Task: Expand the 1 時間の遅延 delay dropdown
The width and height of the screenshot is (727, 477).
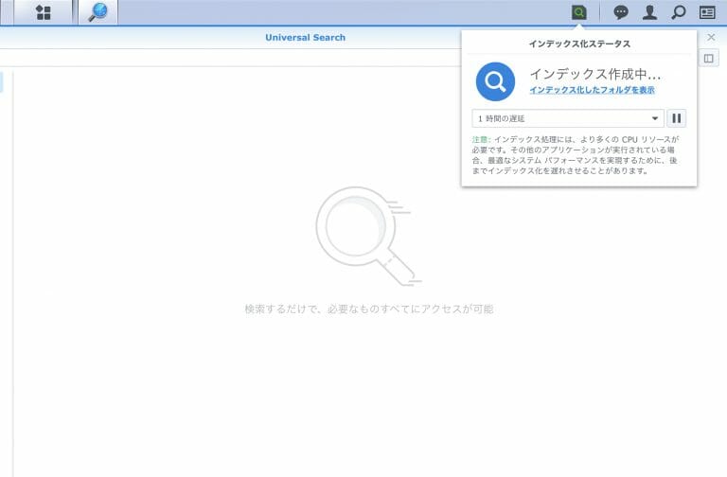Action: click(568, 118)
